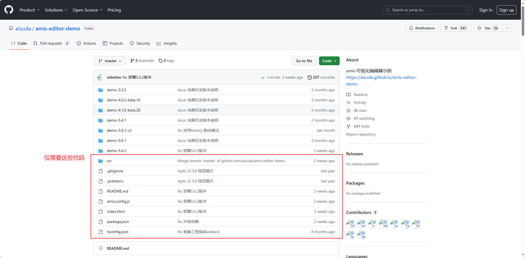Open the aisuda owner link

[x=23, y=28]
